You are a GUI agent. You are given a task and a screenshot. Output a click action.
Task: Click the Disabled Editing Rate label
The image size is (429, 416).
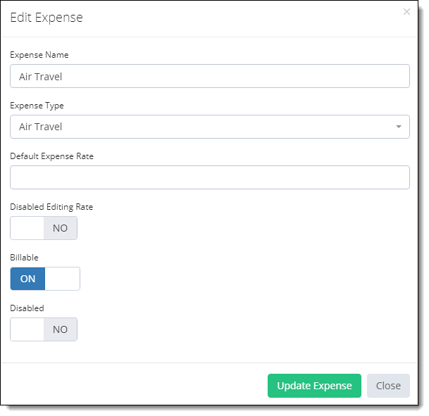[x=51, y=207]
